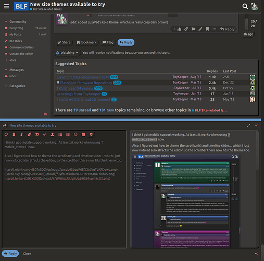Expand the Categories sidebar section

click(x=15, y=86)
